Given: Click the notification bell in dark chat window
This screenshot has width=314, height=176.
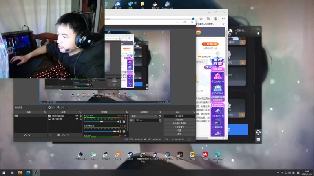Looking at the screenshot, I should pos(258,34).
